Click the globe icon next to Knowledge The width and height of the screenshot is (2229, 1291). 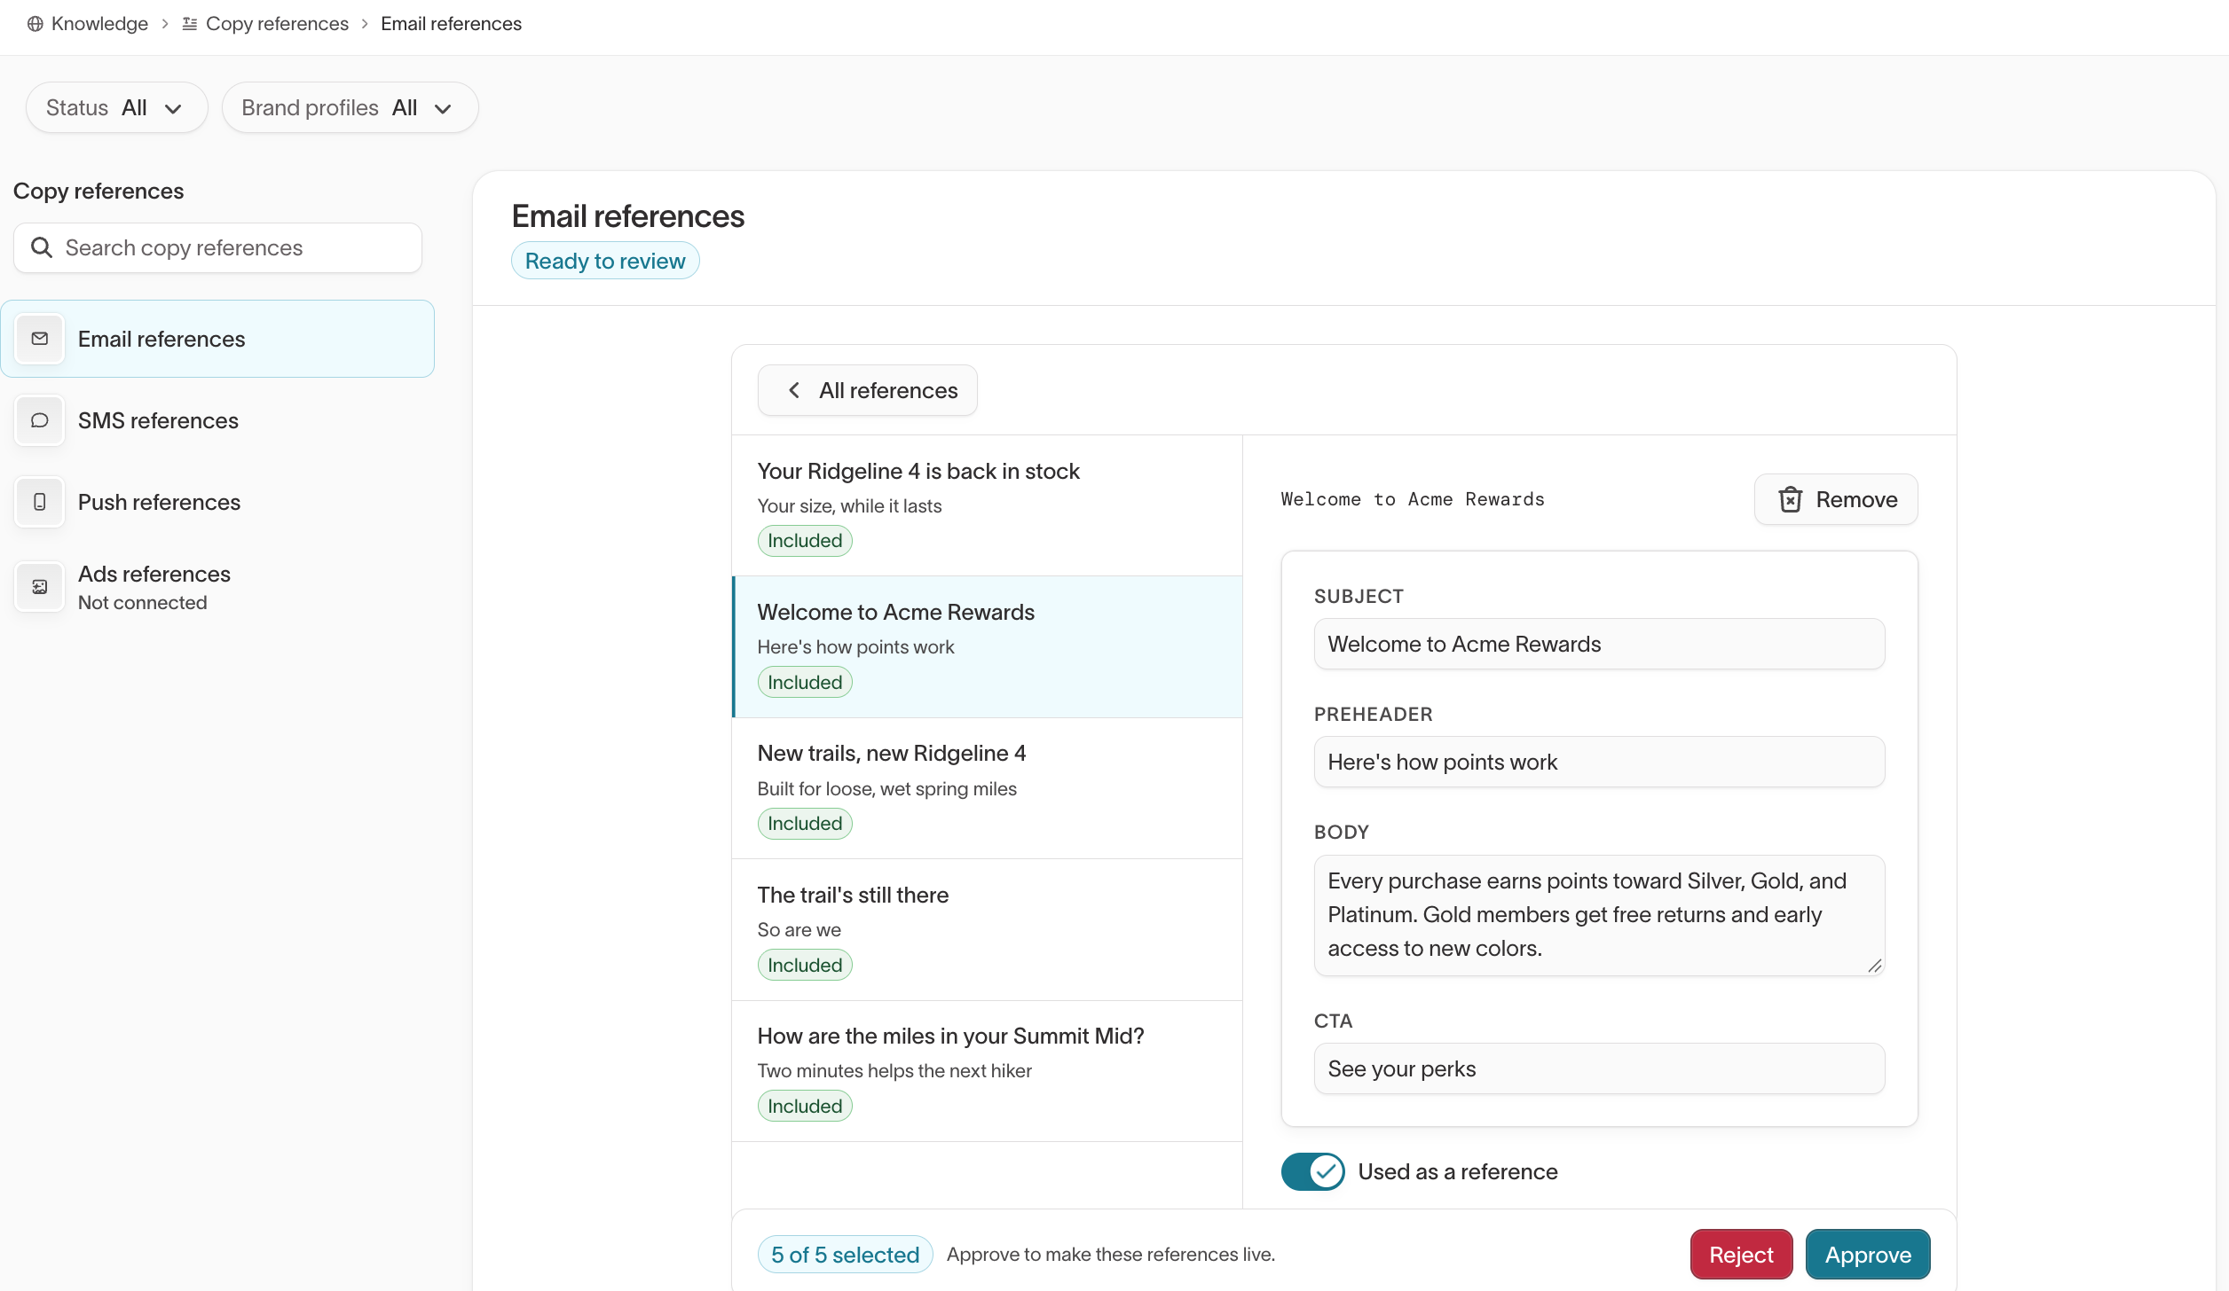(x=35, y=24)
